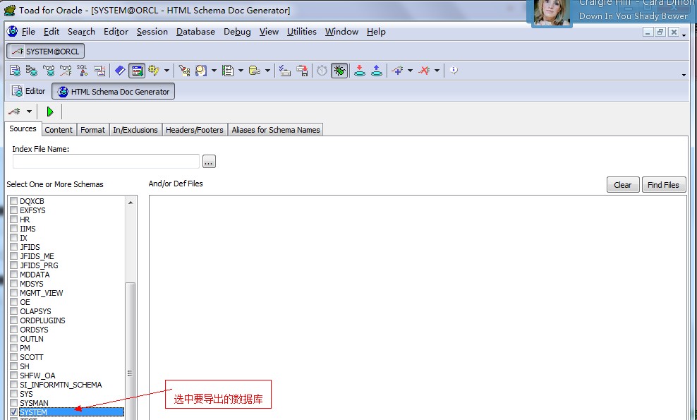
Task: Click the globe icon left of File menu
Action: (13, 31)
